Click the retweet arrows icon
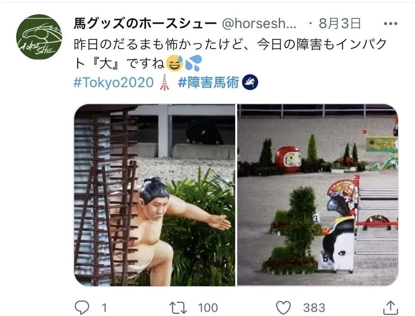Viewport: 415px width, 316px height. pos(178,308)
